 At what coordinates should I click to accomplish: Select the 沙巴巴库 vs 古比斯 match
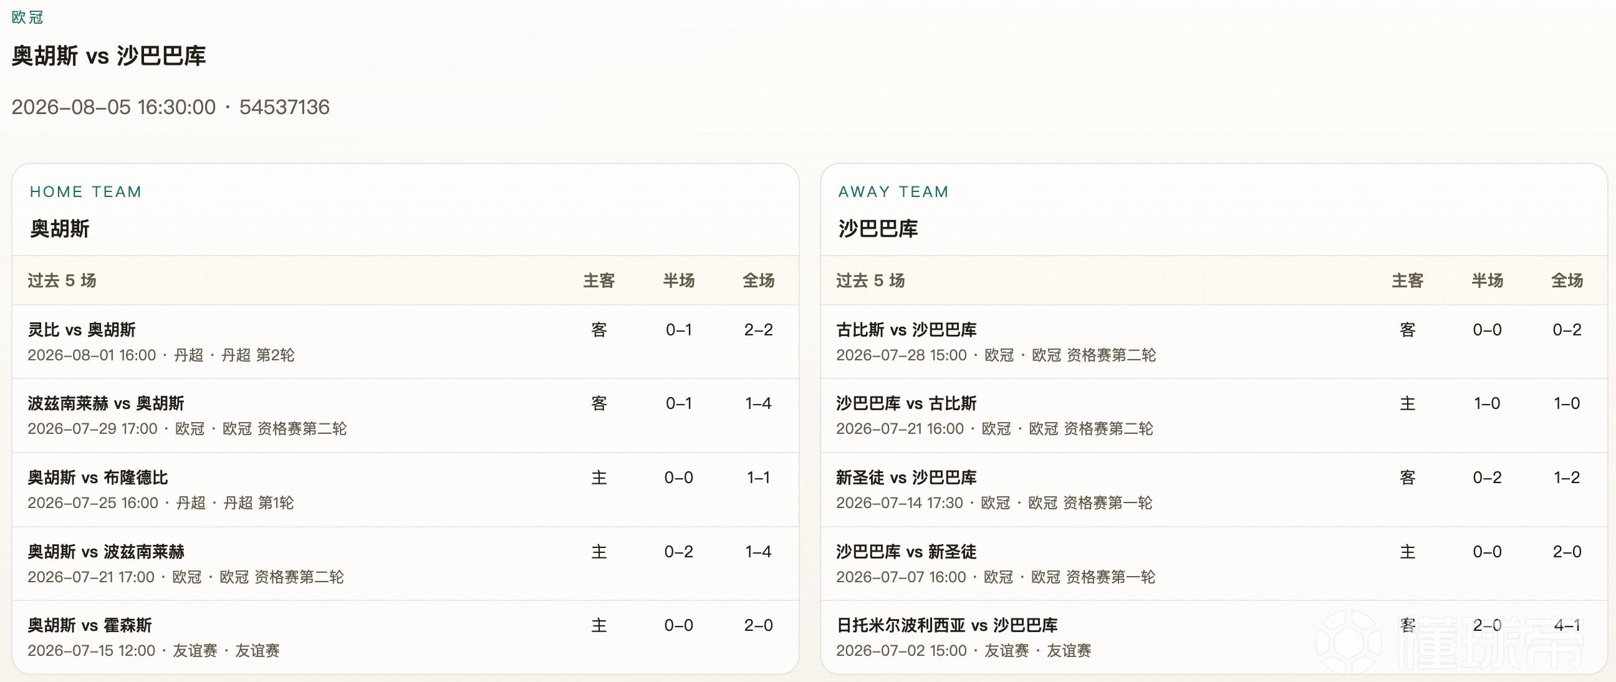(x=1214, y=415)
